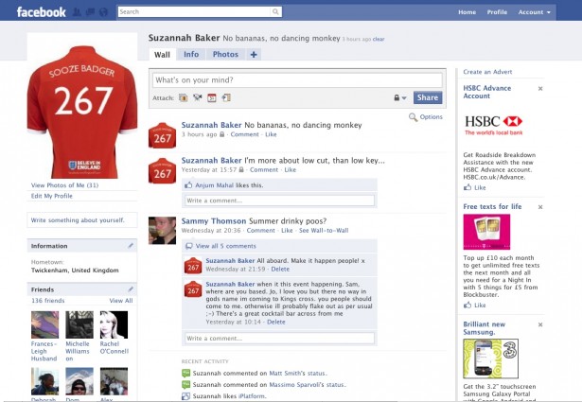Open Anjum Mahal's profile link

[x=214, y=185]
